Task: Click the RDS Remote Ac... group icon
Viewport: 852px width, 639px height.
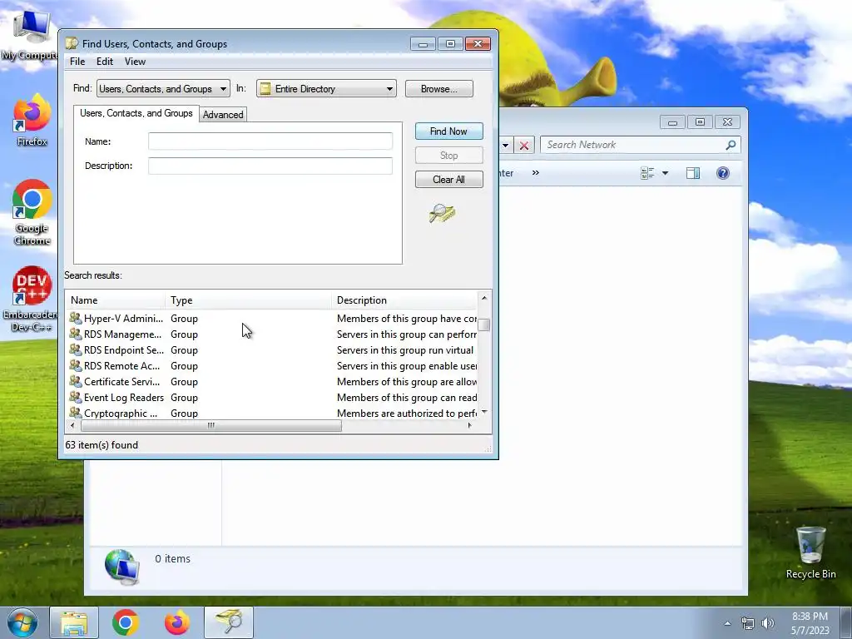Action: click(76, 365)
